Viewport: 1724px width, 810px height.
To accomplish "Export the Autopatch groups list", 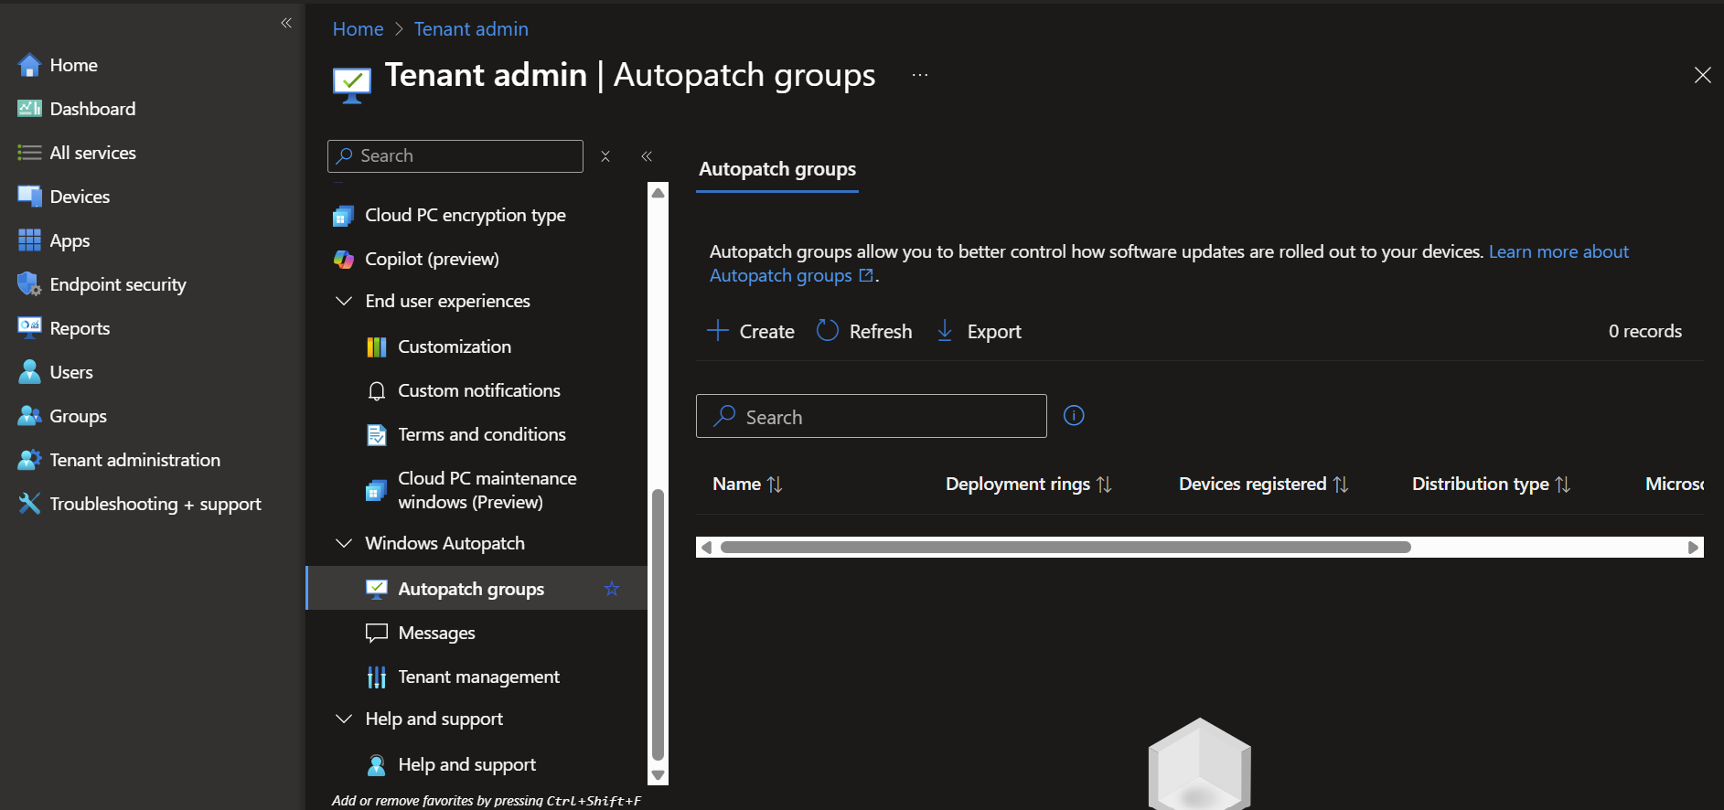I will point(979,331).
